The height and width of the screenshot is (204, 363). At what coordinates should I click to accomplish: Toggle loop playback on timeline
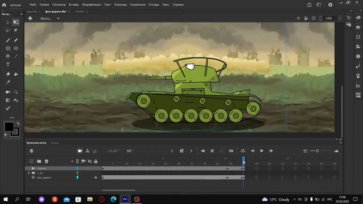243,151
